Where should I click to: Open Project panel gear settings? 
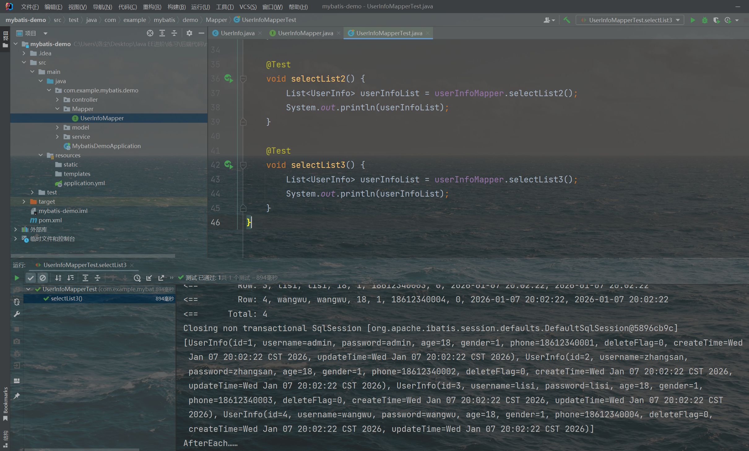click(189, 33)
